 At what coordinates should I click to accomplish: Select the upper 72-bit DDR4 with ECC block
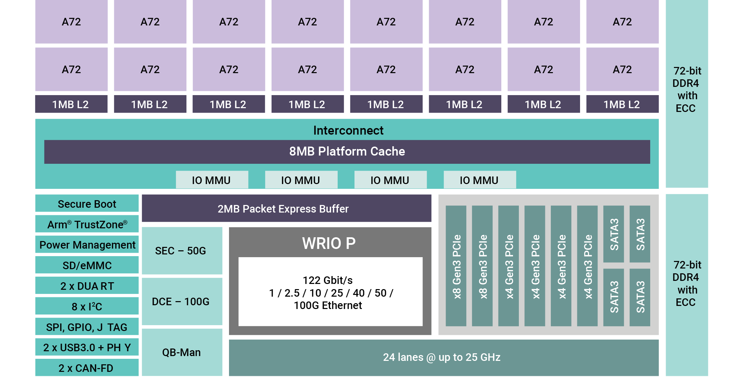pos(686,89)
